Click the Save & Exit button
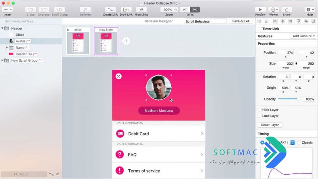 click(241, 21)
